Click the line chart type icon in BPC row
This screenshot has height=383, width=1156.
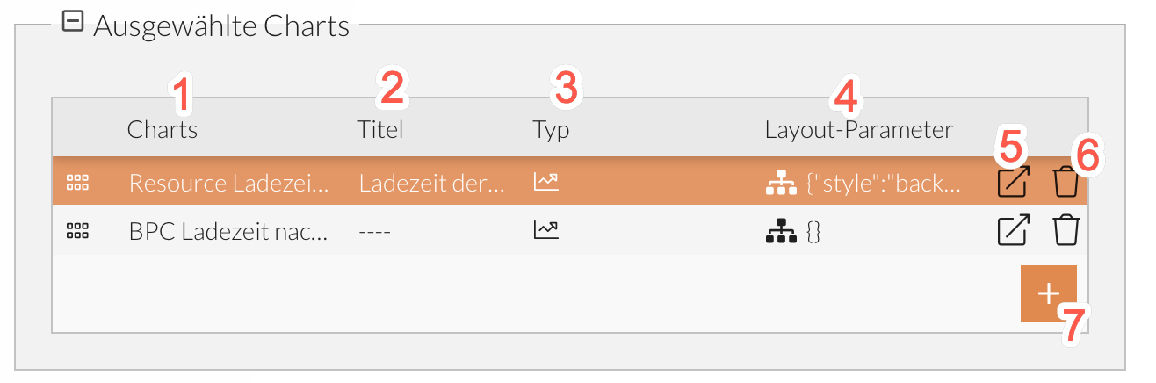[545, 231]
